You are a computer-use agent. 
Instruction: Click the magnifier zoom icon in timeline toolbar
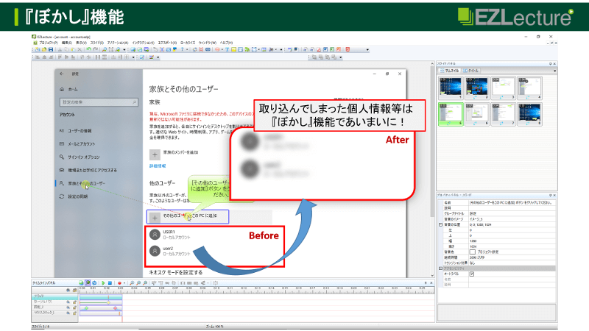(x=131, y=282)
